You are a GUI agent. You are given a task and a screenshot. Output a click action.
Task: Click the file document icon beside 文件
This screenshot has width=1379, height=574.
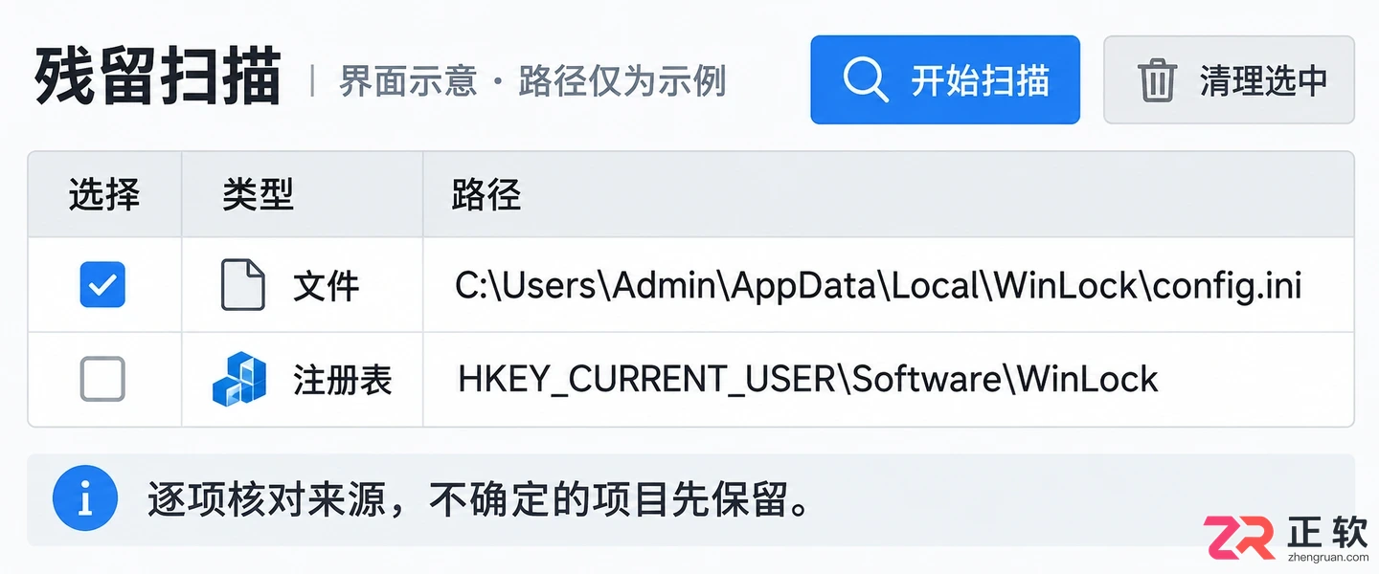242,284
